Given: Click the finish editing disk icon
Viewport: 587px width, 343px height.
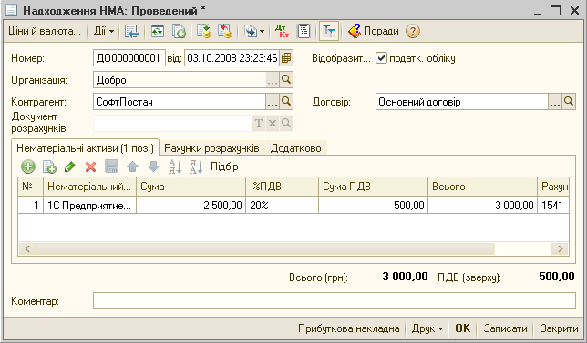Looking at the screenshot, I should 111,166.
